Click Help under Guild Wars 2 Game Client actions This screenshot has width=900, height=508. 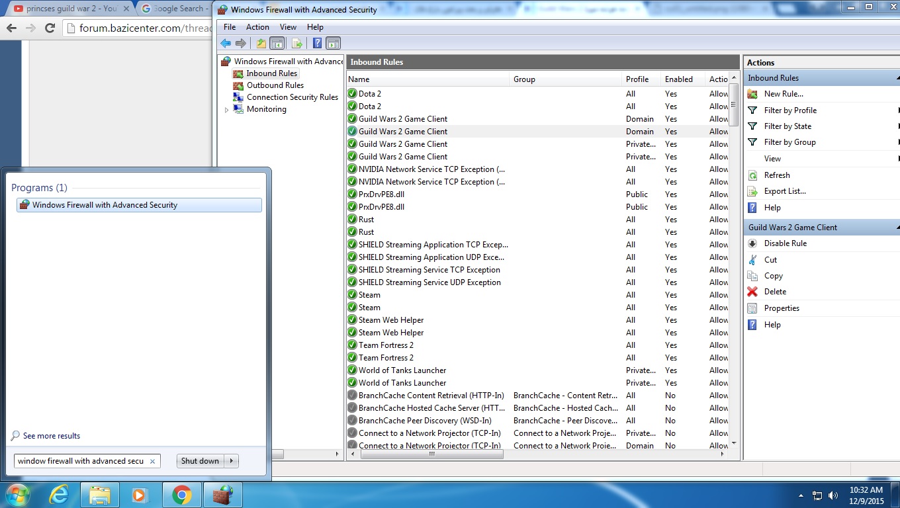click(x=772, y=325)
